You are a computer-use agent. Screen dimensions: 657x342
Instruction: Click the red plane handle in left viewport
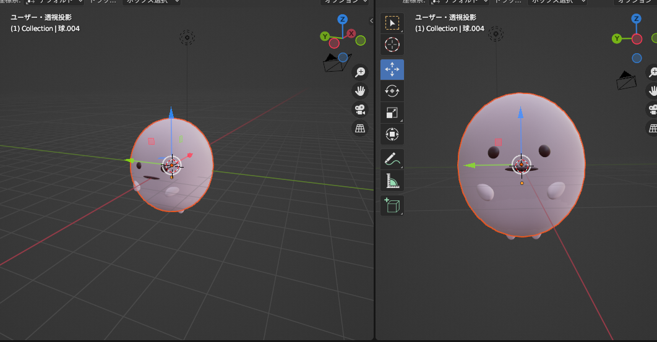pyautogui.click(x=152, y=142)
